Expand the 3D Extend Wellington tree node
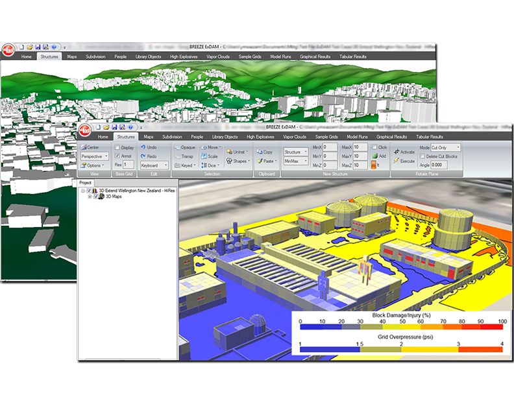This screenshot has width=514, height=406. point(82,190)
